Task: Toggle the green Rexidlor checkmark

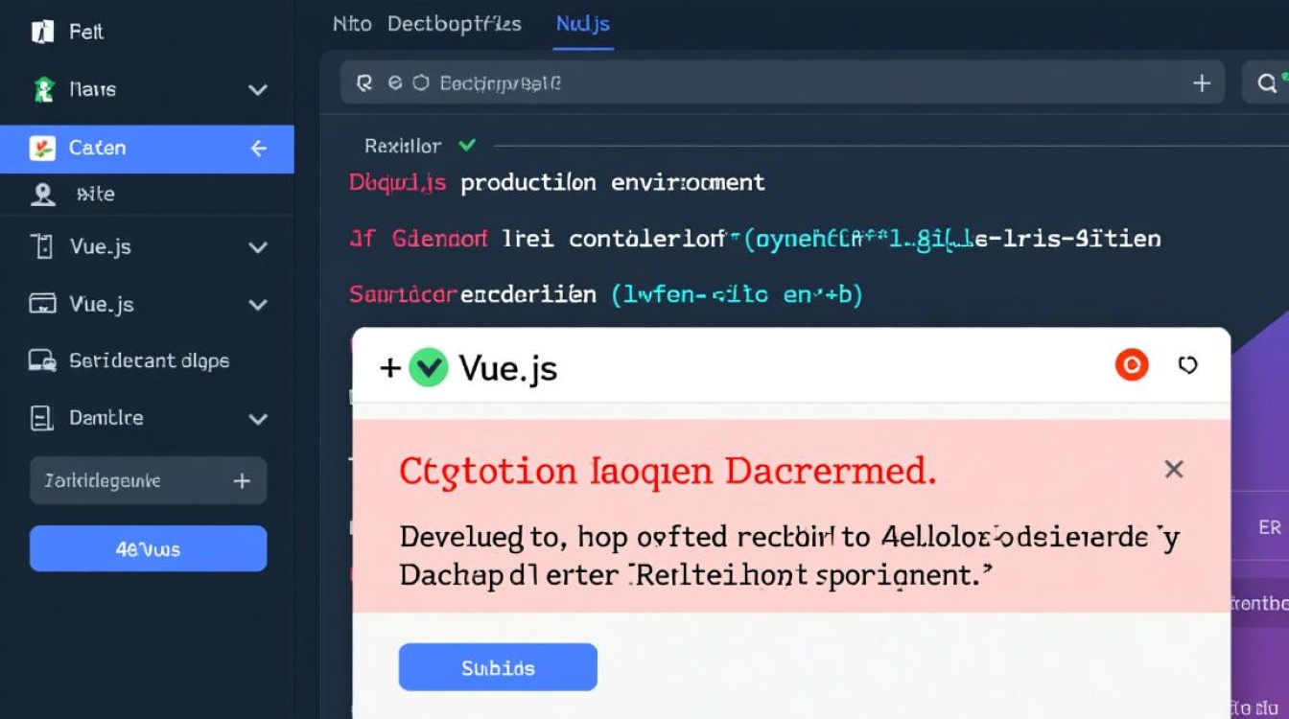Action: coord(467,146)
